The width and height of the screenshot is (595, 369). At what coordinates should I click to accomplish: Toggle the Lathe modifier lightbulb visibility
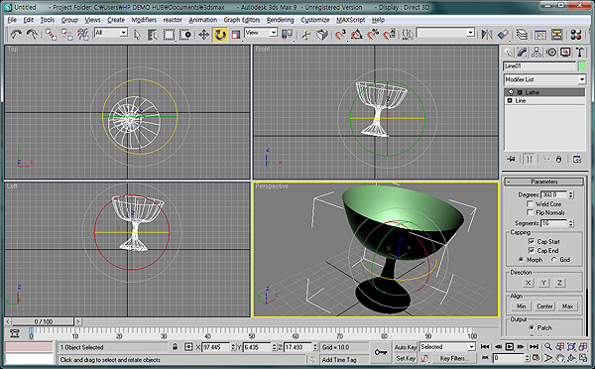tap(511, 92)
